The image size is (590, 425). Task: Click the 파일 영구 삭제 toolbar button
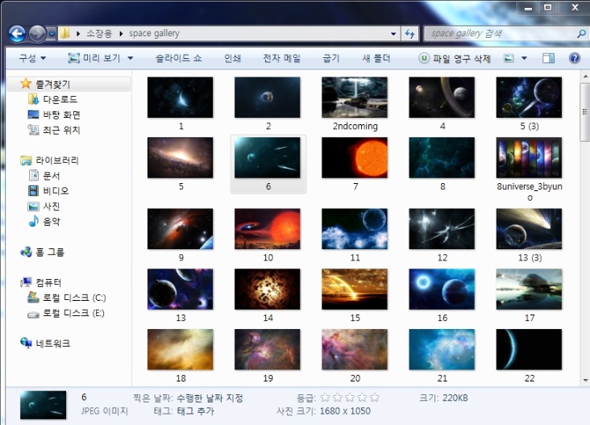coord(455,59)
